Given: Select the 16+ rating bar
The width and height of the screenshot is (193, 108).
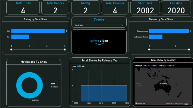Looking at the screenshot, I should (20, 37).
